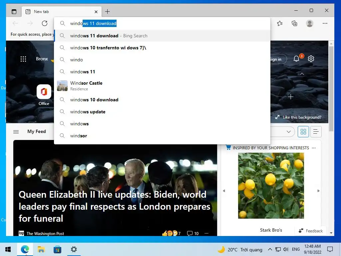Image resolution: width=341 pixels, height=256 pixels.
Task: Add a quick link with plus icon
Action: [290, 97]
